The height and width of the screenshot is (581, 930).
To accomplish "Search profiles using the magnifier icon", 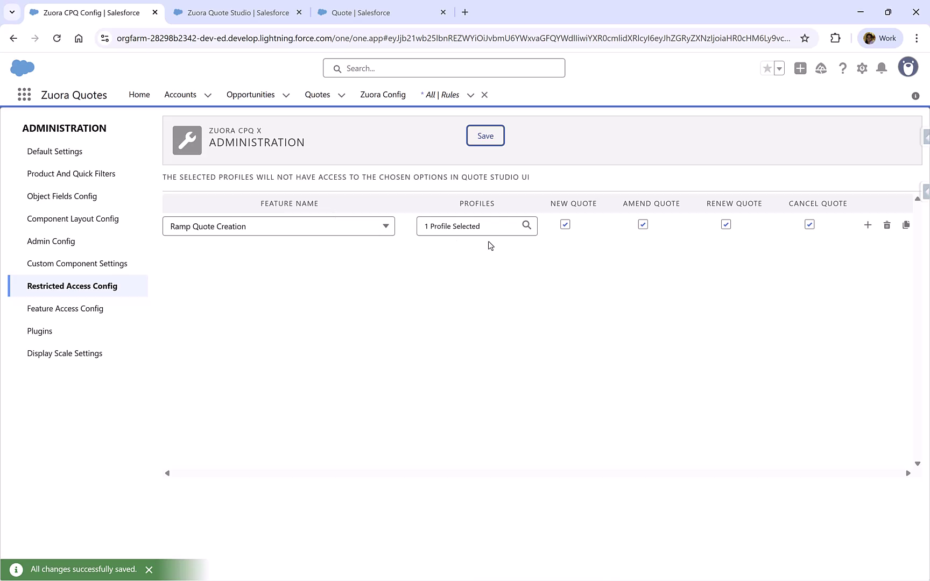I will point(526,225).
